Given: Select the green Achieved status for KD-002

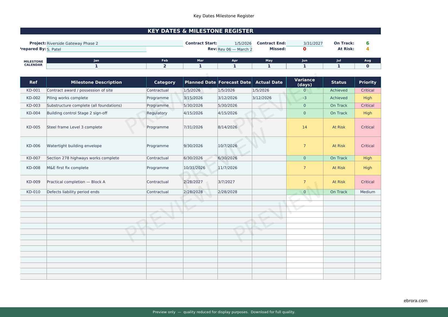Looking at the screenshot, I should [x=339, y=98].
